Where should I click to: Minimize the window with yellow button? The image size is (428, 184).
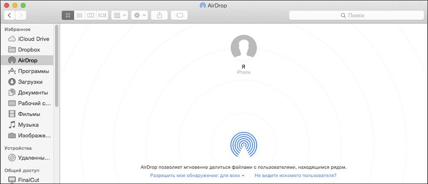click(x=15, y=5)
